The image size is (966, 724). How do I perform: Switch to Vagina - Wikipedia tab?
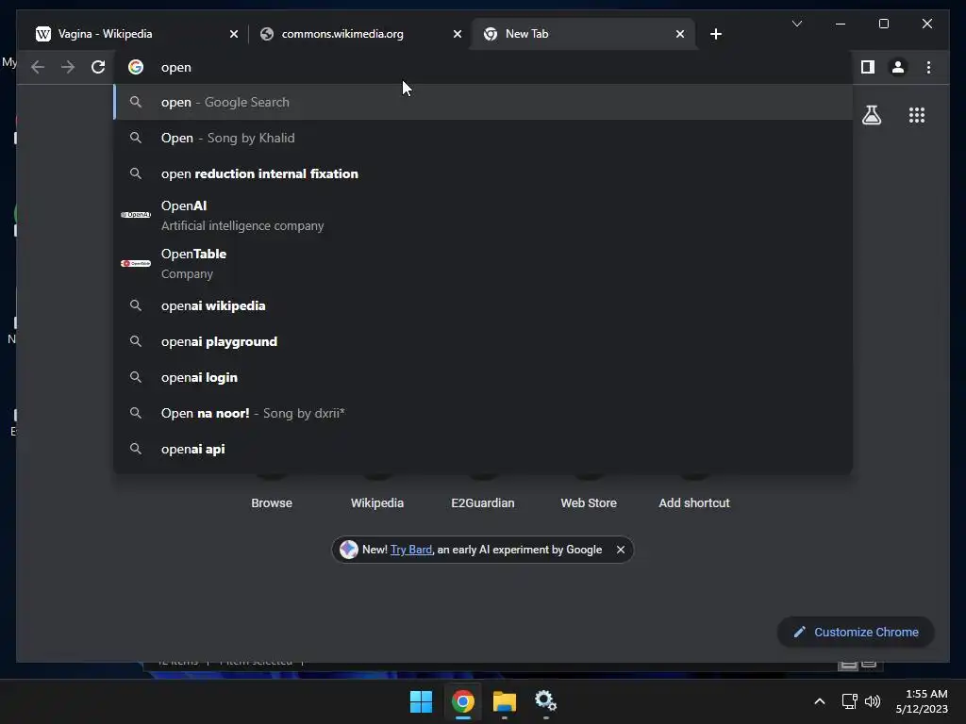[136, 34]
